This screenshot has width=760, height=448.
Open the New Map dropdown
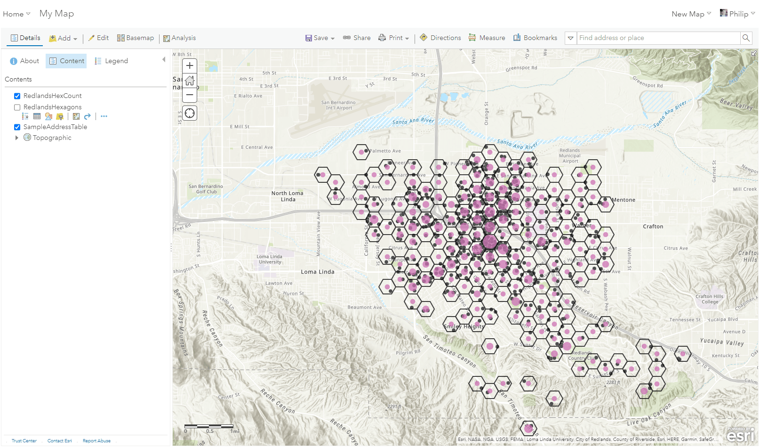click(x=691, y=14)
